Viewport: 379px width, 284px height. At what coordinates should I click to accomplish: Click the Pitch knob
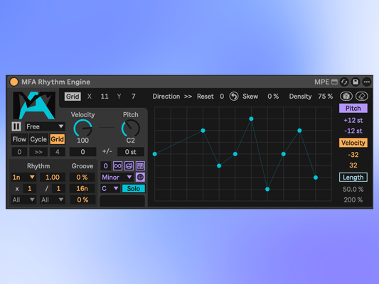point(131,129)
